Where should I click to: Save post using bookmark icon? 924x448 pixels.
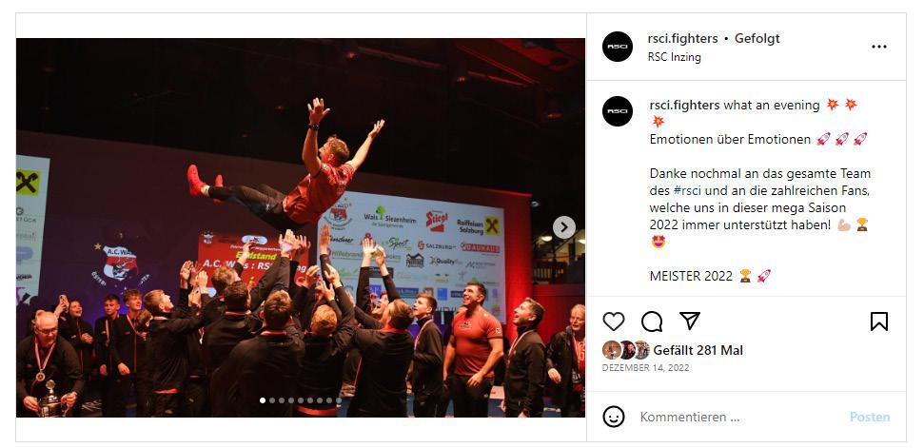(878, 321)
